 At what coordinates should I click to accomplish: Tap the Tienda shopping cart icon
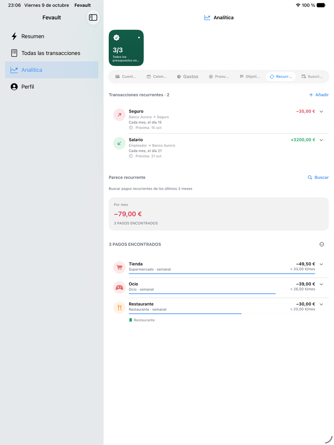(119, 267)
